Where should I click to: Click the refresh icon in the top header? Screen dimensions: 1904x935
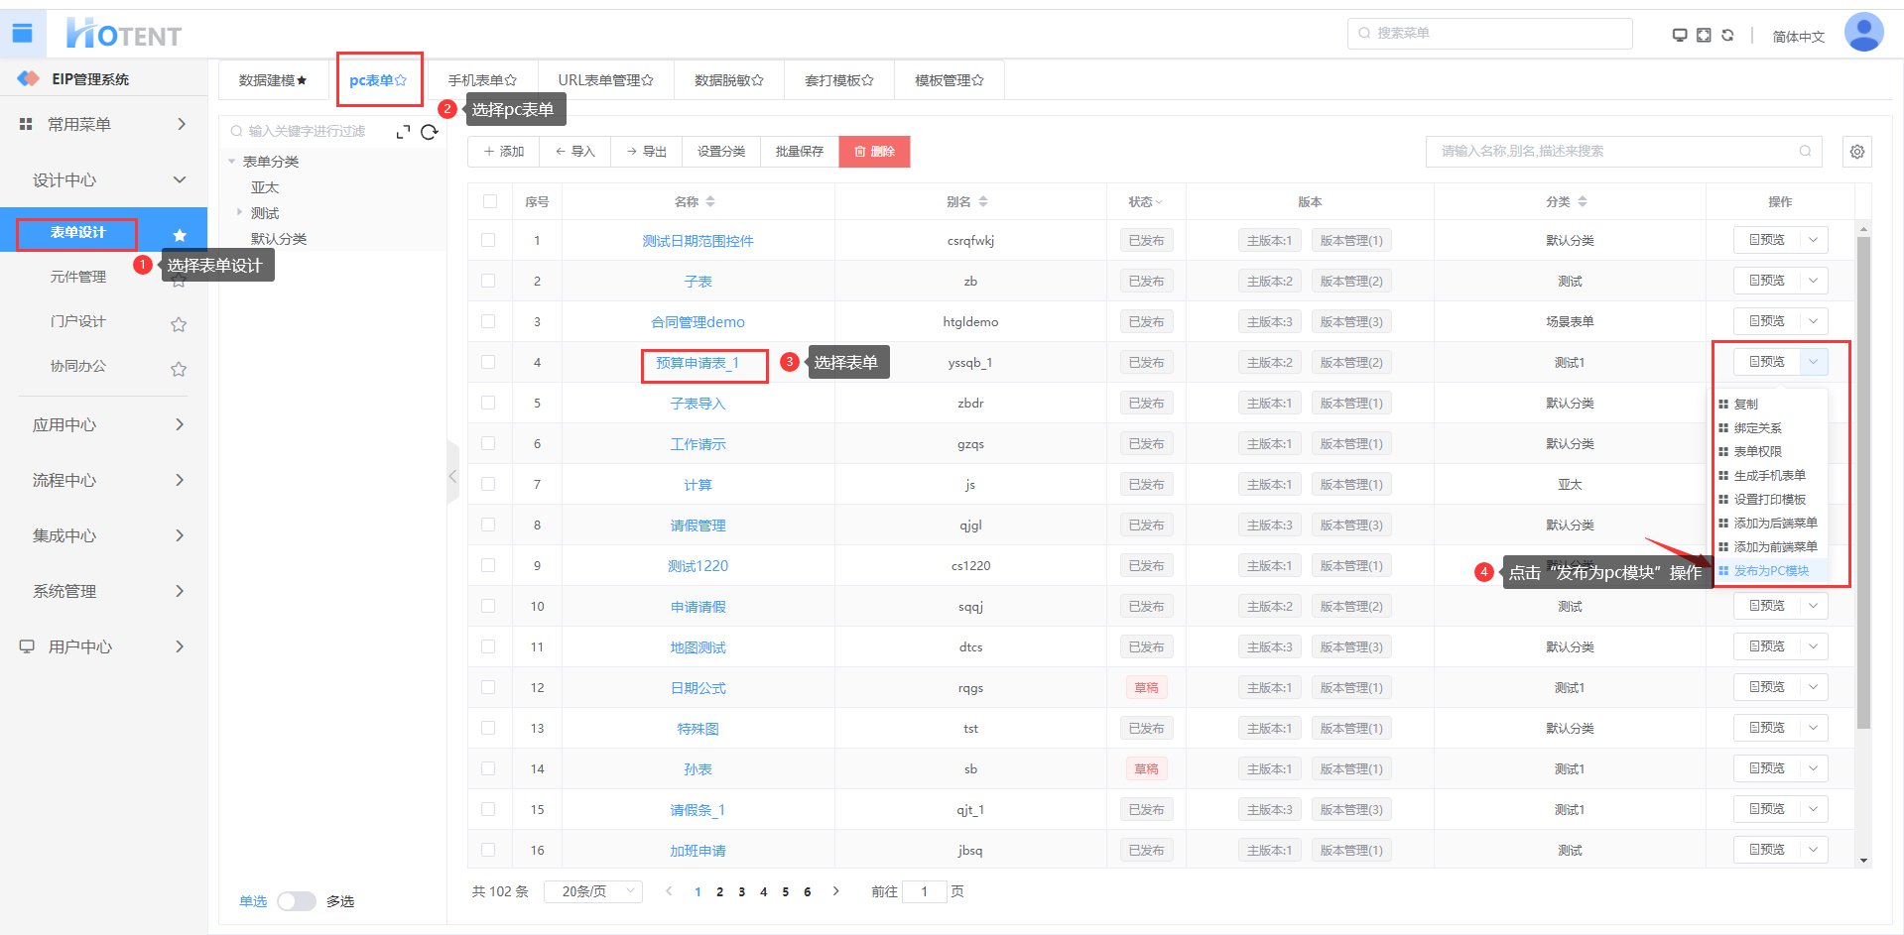(1727, 35)
